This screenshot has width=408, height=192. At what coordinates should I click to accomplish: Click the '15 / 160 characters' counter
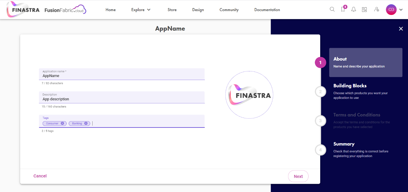click(54, 107)
